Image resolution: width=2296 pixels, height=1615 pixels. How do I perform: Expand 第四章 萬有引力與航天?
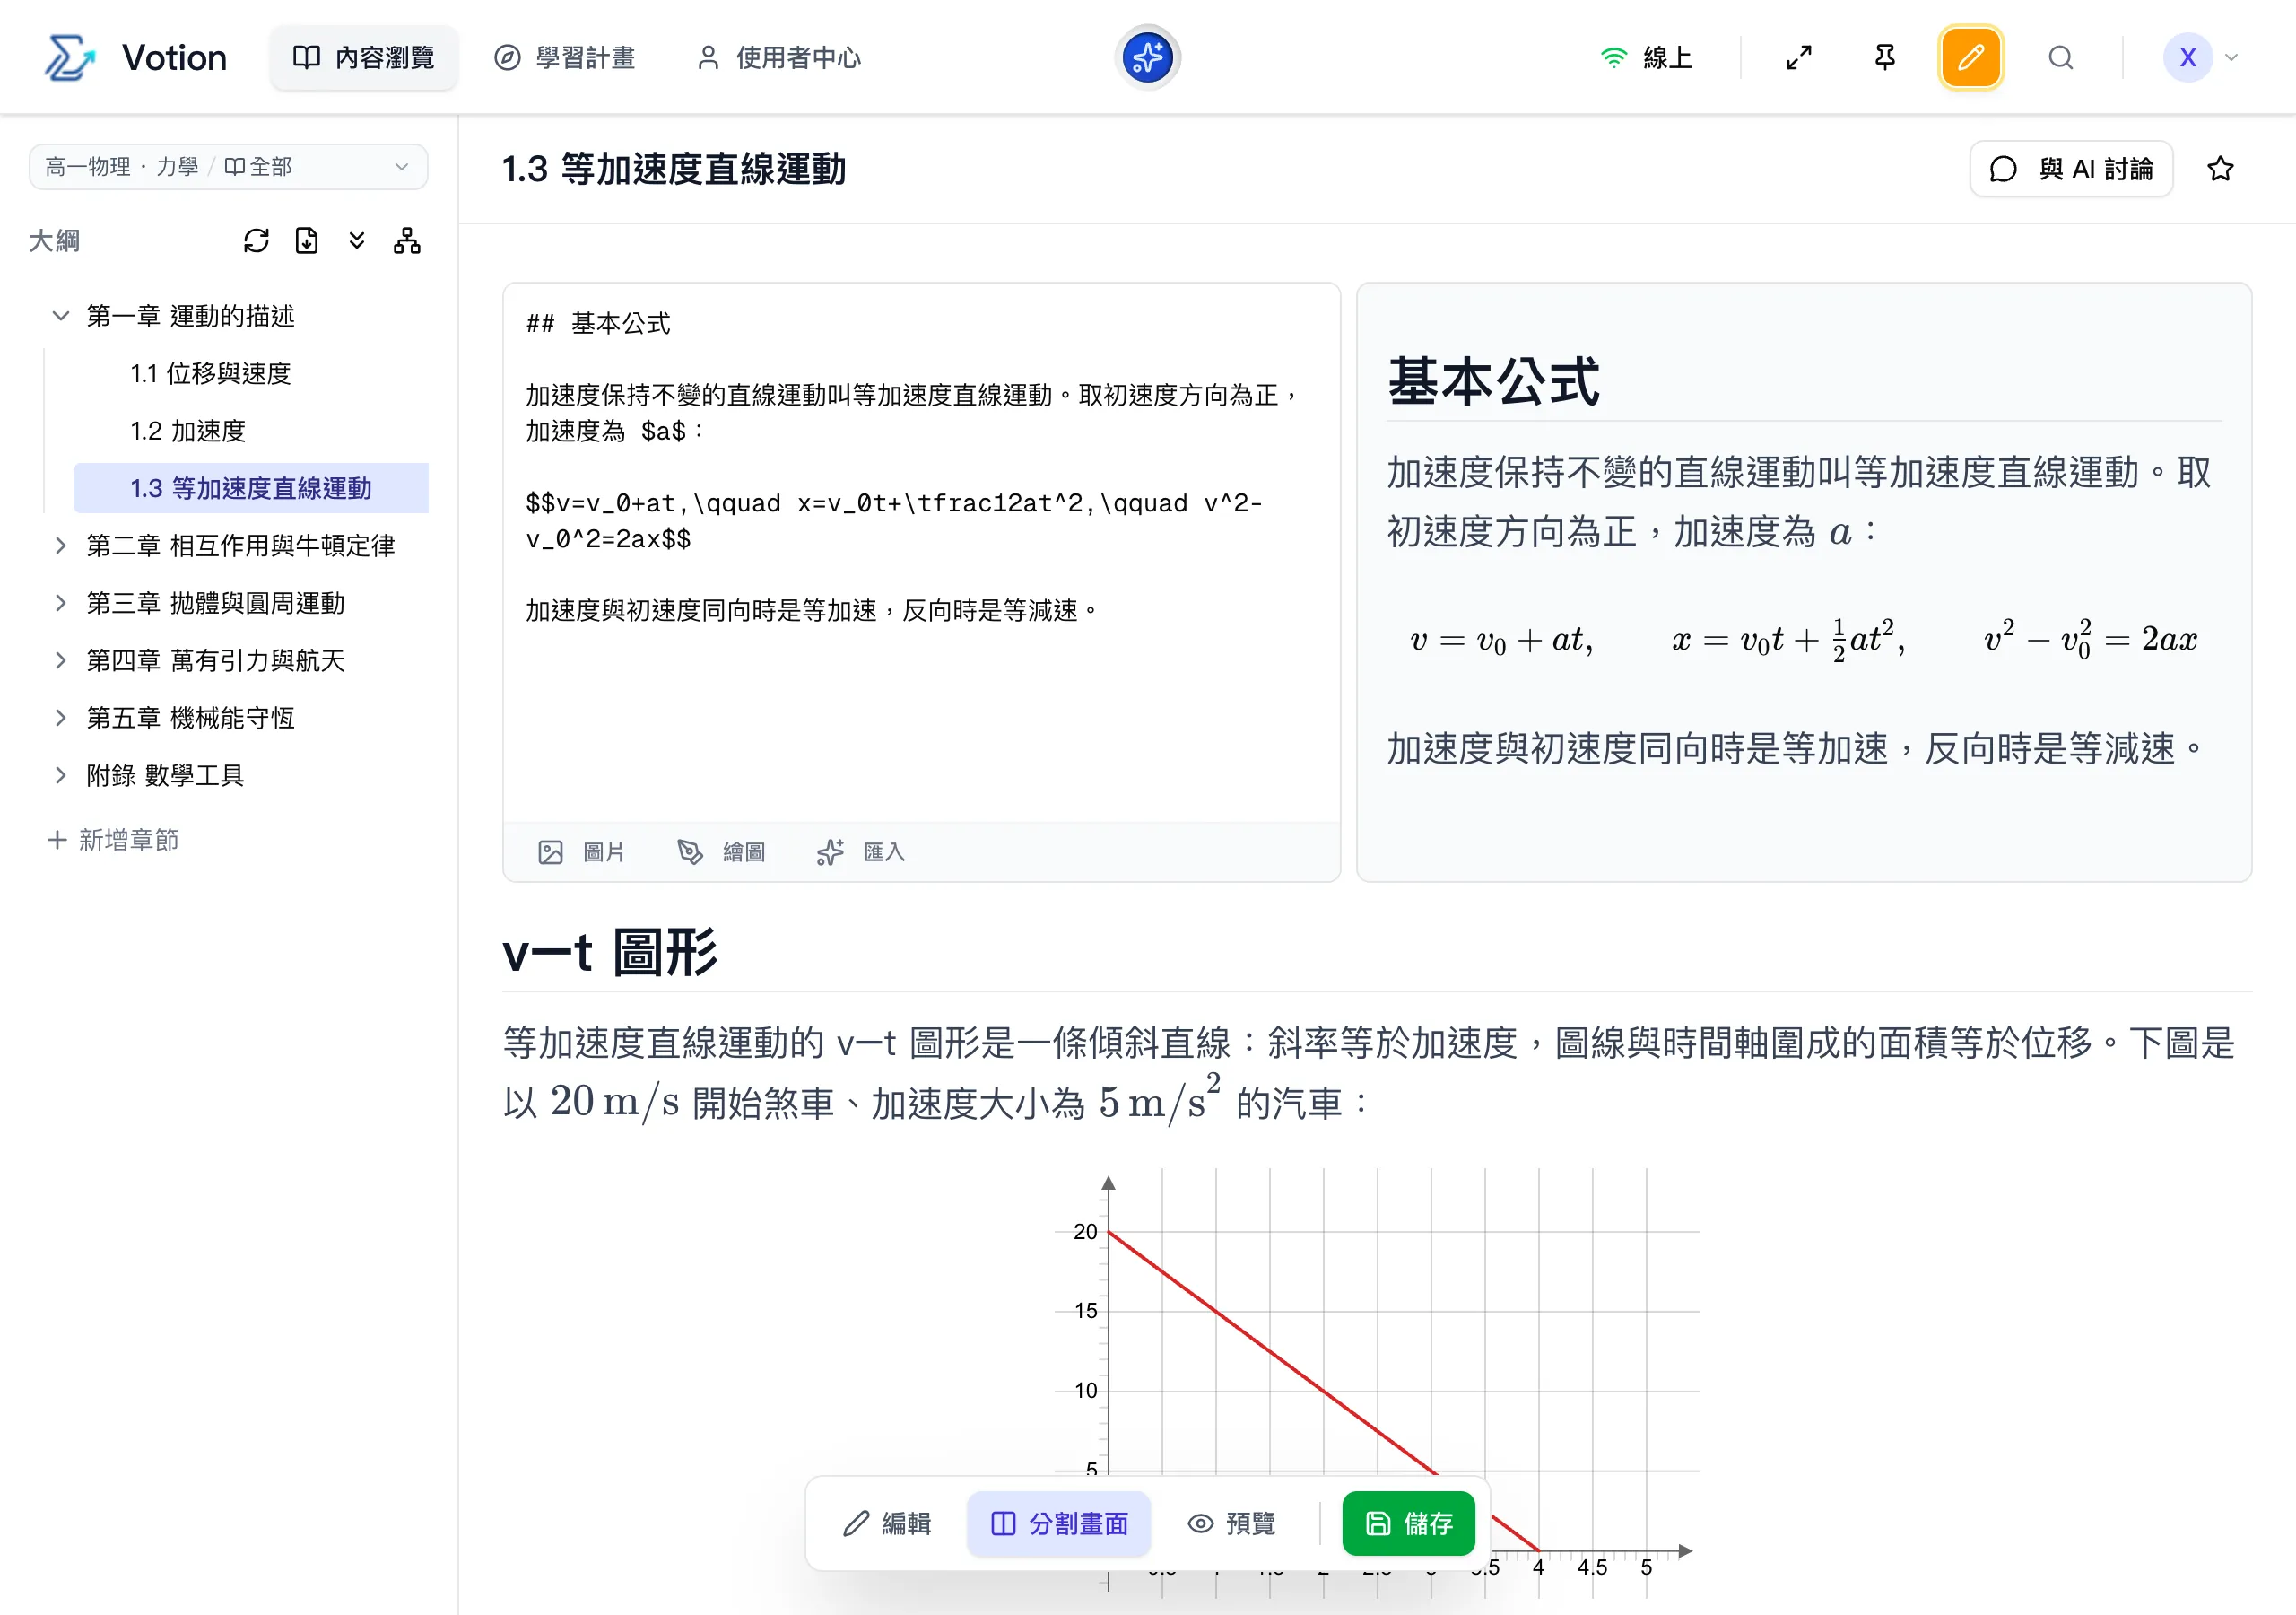point(61,660)
